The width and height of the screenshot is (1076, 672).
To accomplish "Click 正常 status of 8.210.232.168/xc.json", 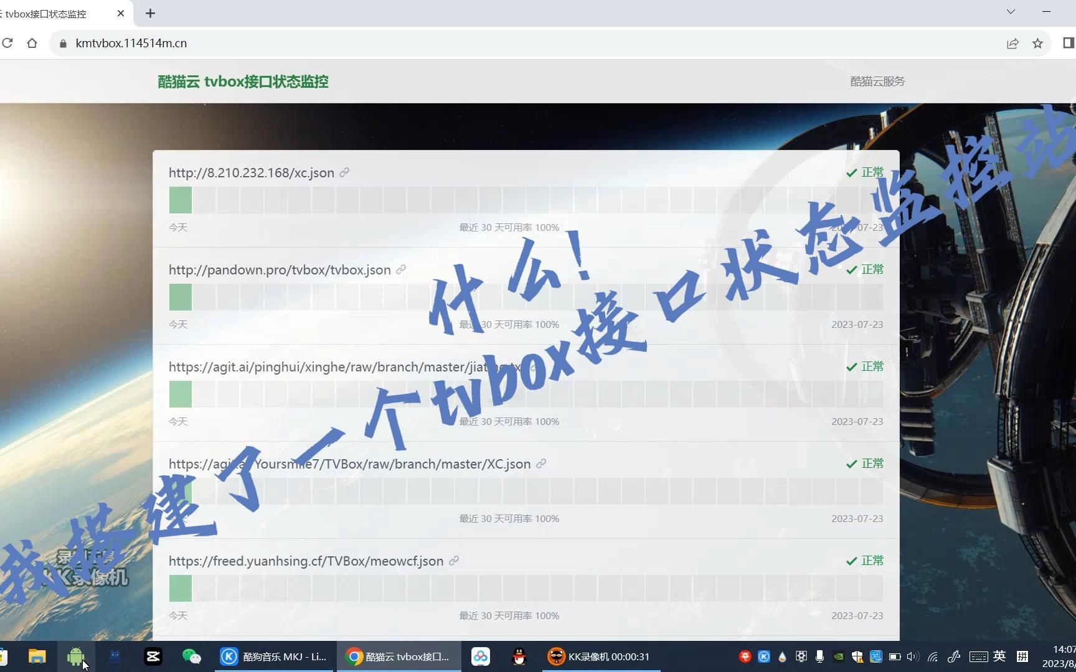I will [x=865, y=172].
